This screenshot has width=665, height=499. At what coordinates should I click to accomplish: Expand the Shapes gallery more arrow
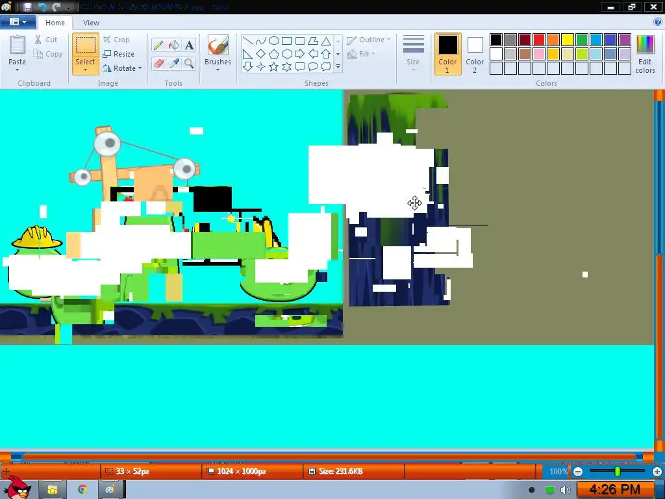[x=338, y=67]
